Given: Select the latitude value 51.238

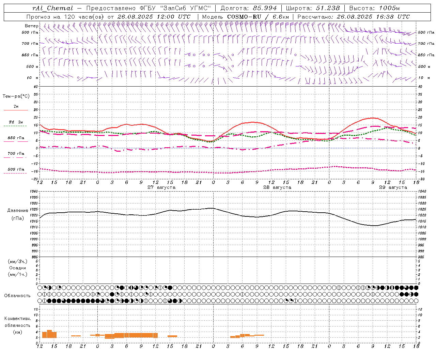Looking at the screenshot, I should pyautogui.click(x=328, y=8).
